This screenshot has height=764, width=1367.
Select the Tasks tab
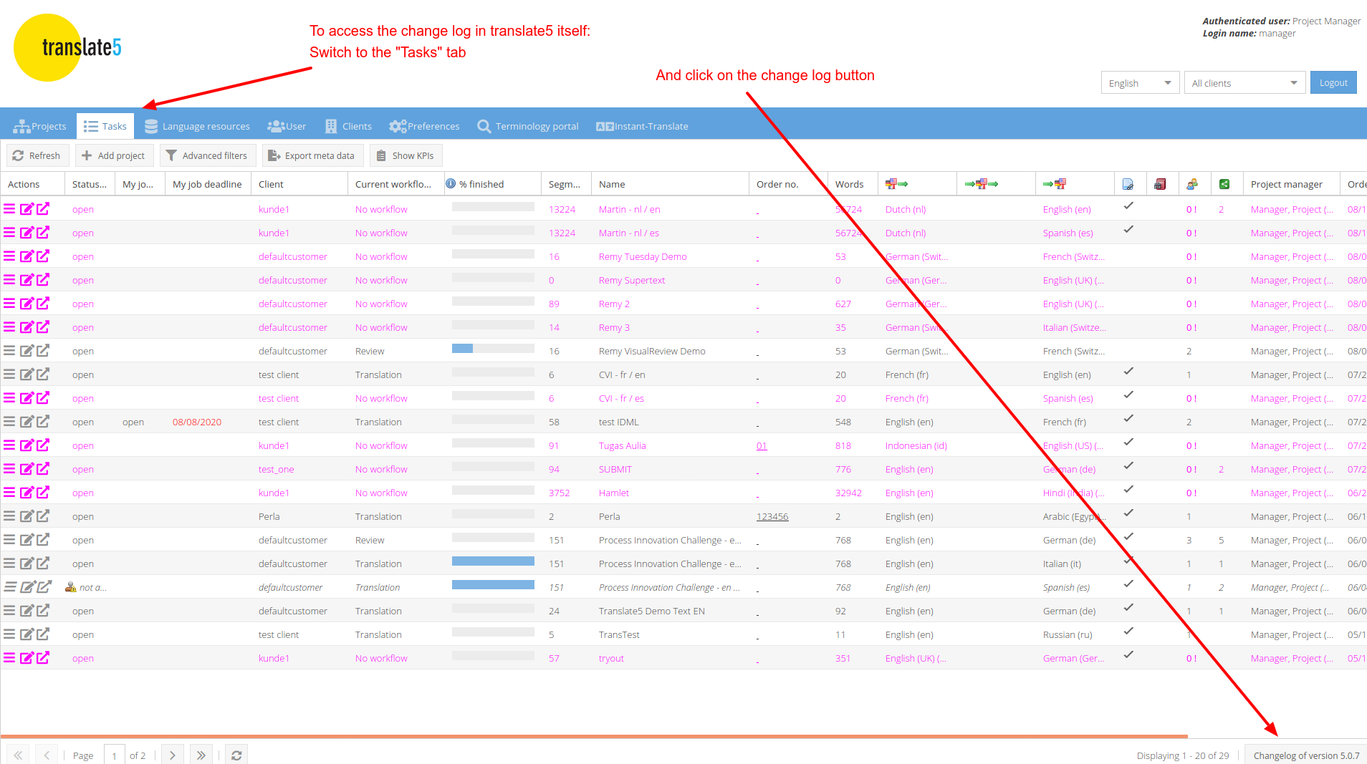(105, 126)
